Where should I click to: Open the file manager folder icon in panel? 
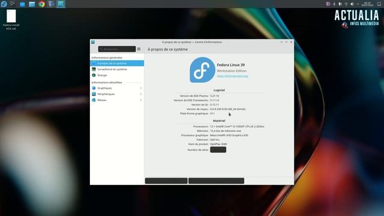32,4
